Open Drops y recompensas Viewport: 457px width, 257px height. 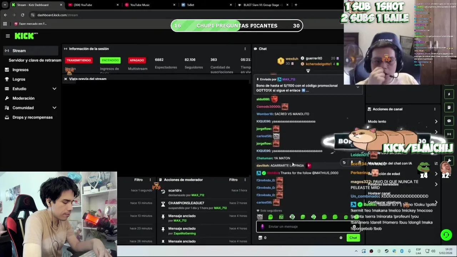point(32,117)
